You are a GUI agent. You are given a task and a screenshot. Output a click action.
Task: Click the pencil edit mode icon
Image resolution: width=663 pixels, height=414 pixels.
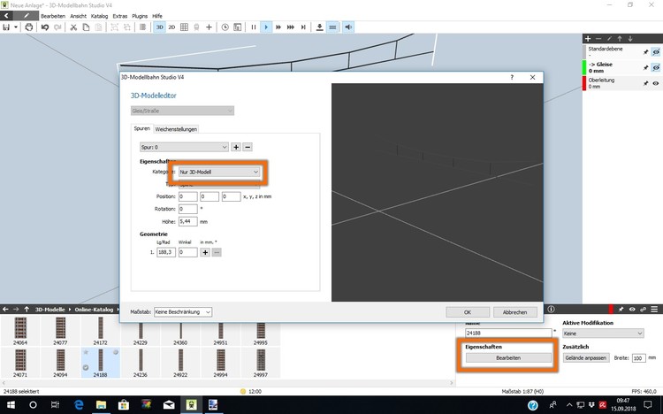(x=27, y=16)
